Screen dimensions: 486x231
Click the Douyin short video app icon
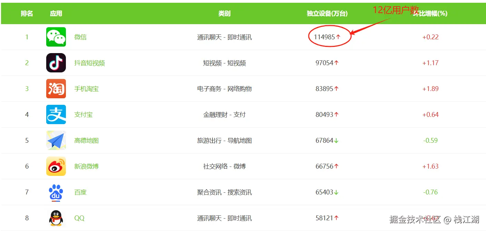(56, 63)
